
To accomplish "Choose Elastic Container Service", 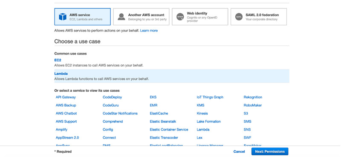I will point(169,130).
